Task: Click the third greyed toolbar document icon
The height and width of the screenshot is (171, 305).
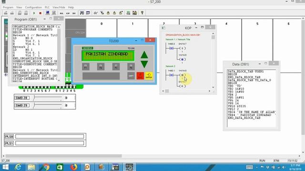Action: 20,13
